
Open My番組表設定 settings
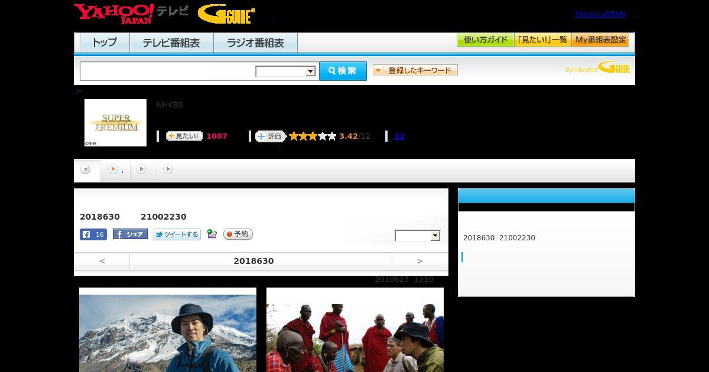(x=600, y=40)
